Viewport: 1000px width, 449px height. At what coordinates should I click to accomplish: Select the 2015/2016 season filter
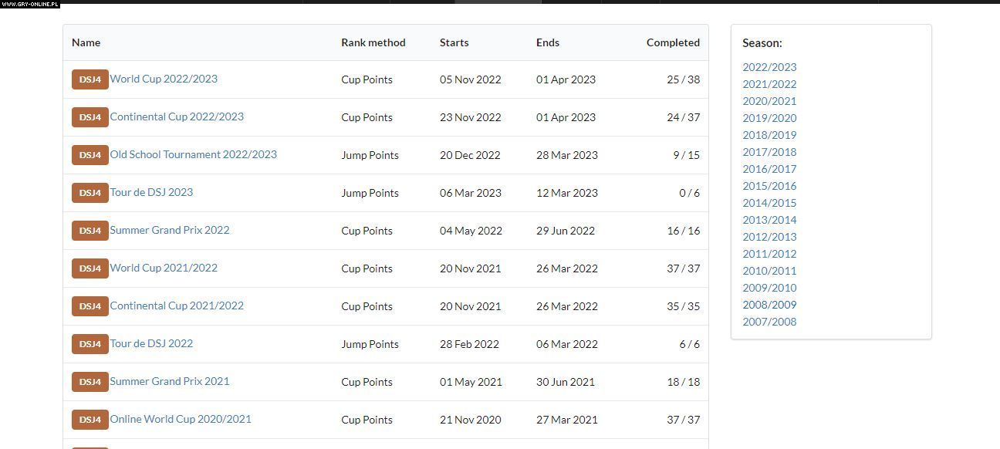click(x=769, y=186)
